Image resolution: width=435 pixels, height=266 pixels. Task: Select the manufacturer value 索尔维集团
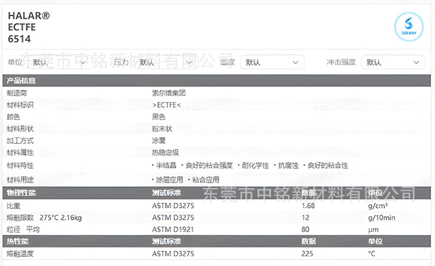coord(169,93)
